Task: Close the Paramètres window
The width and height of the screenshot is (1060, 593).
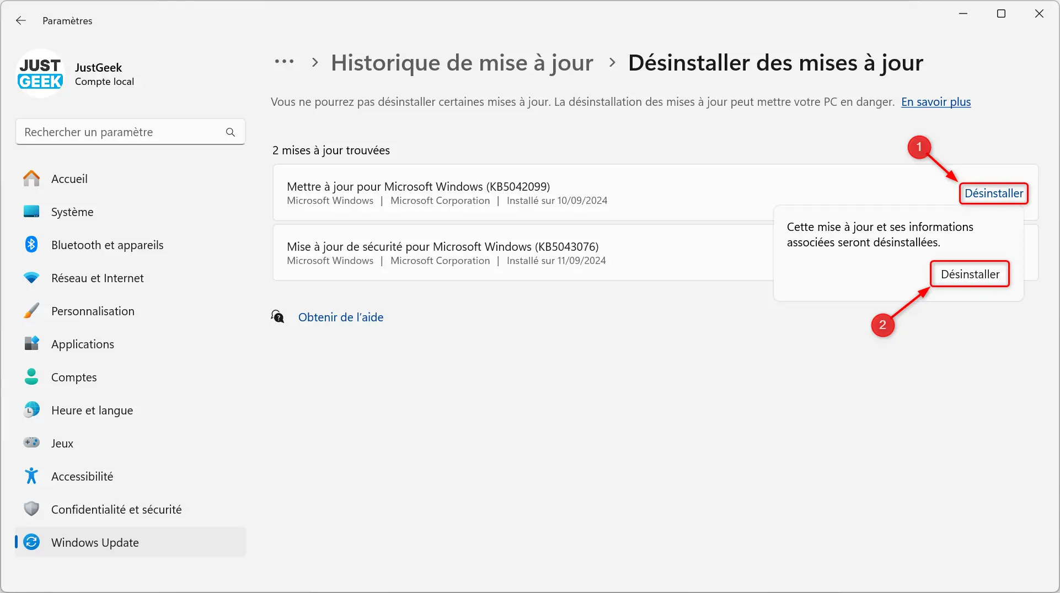Action: tap(1039, 14)
